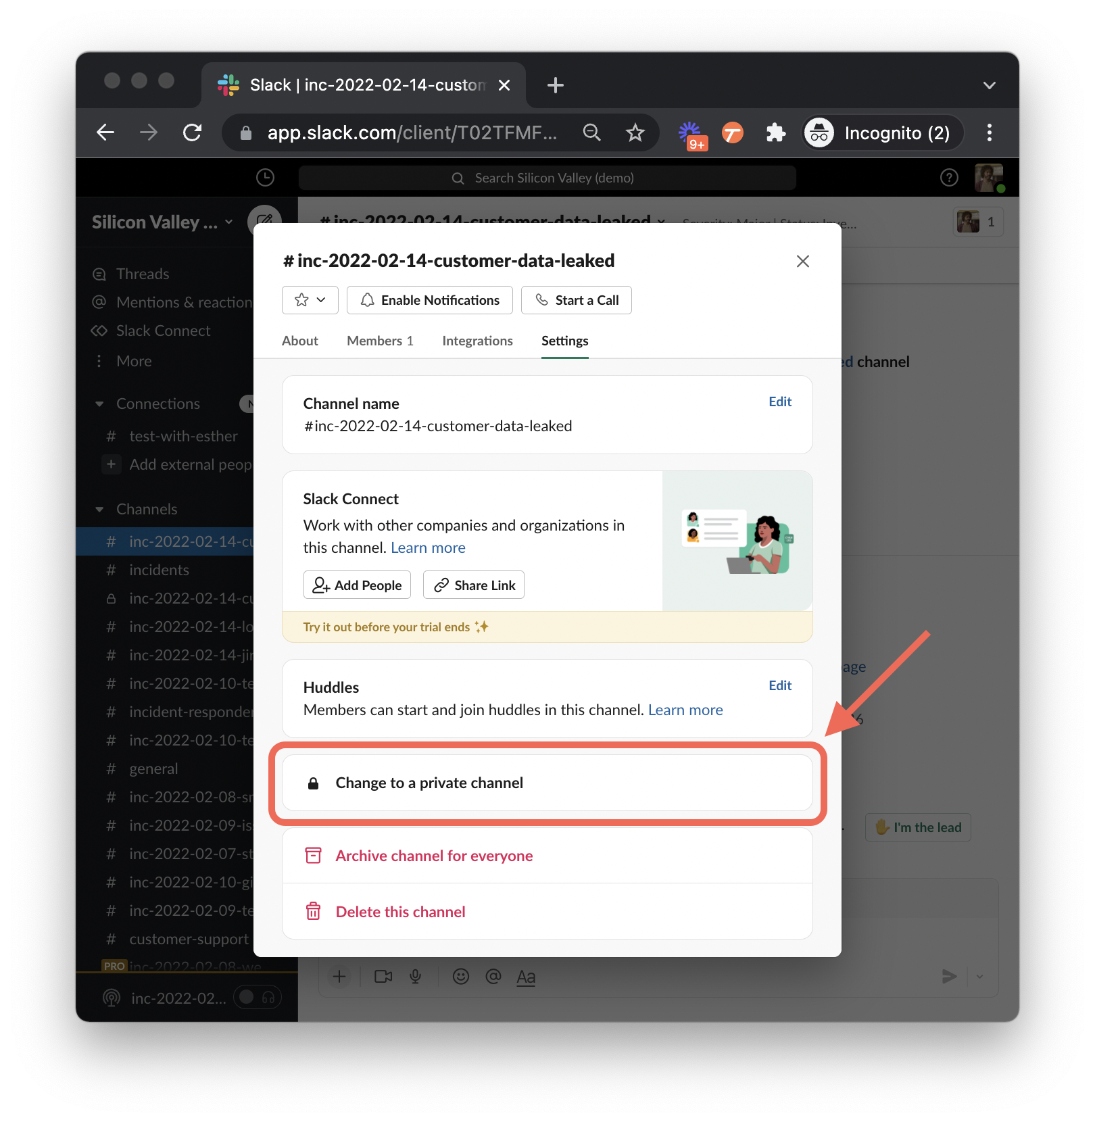
Task: Click the mention @ icon in composer
Action: point(493,976)
